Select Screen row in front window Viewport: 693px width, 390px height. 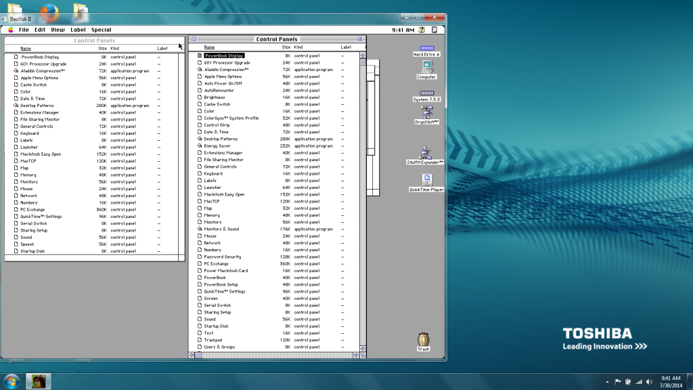pyautogui.click(x=273, y=299)
